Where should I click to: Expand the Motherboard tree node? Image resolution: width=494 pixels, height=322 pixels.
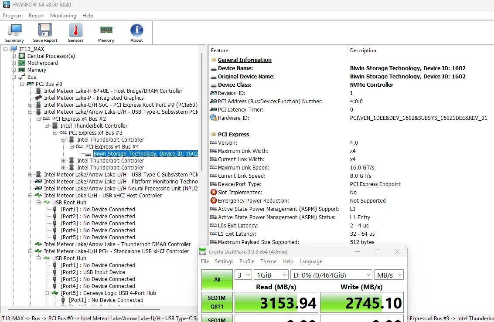pyautogui.click(x=14, y=63)
